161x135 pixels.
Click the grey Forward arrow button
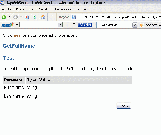pos(16,17)
